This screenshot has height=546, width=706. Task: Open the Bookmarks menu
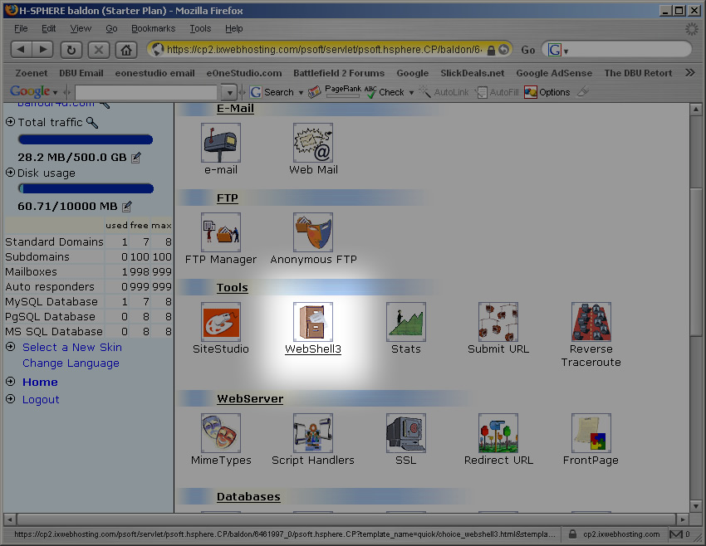coord(153,28)
